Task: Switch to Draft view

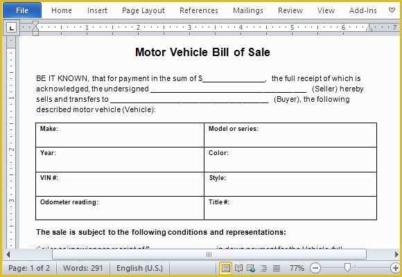Action: pos(277,268)
